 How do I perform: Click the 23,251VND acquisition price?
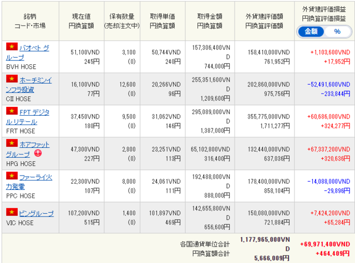click(166, 149)
